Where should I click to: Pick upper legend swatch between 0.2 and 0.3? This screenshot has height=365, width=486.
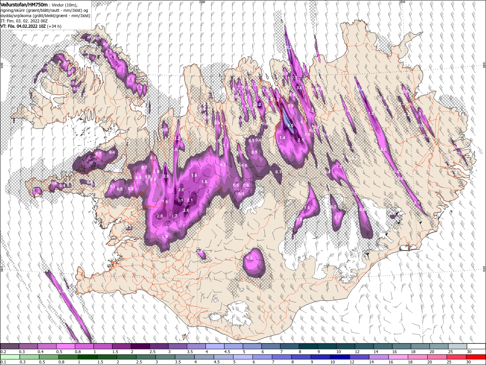pyautogui.click(x=9, y=346)
